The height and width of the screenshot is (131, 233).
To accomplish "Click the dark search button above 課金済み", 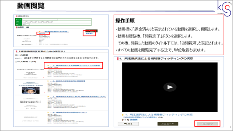I will (91, 31).
